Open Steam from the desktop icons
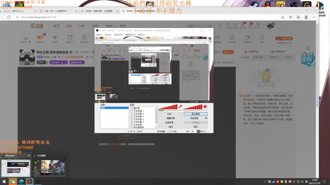The width and height of the screenshot is (330, 185). coord(255,5)
